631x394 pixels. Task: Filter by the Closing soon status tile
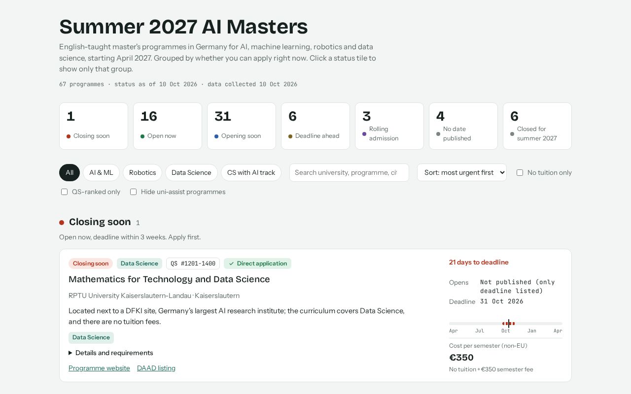point(94,126)
